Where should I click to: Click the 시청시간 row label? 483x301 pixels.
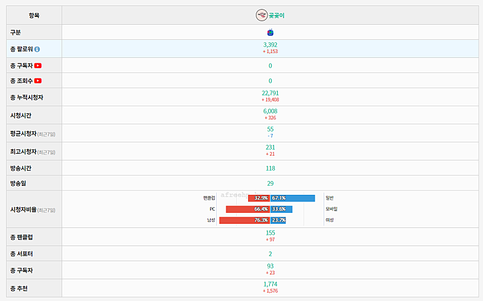coord(21,115)
